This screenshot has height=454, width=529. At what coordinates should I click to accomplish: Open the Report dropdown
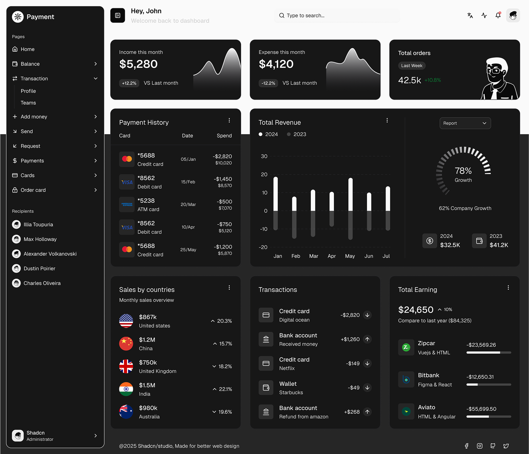[465, 123]
